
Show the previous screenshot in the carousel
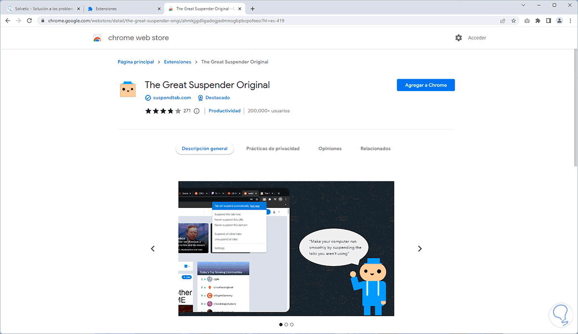click(153, 249)
